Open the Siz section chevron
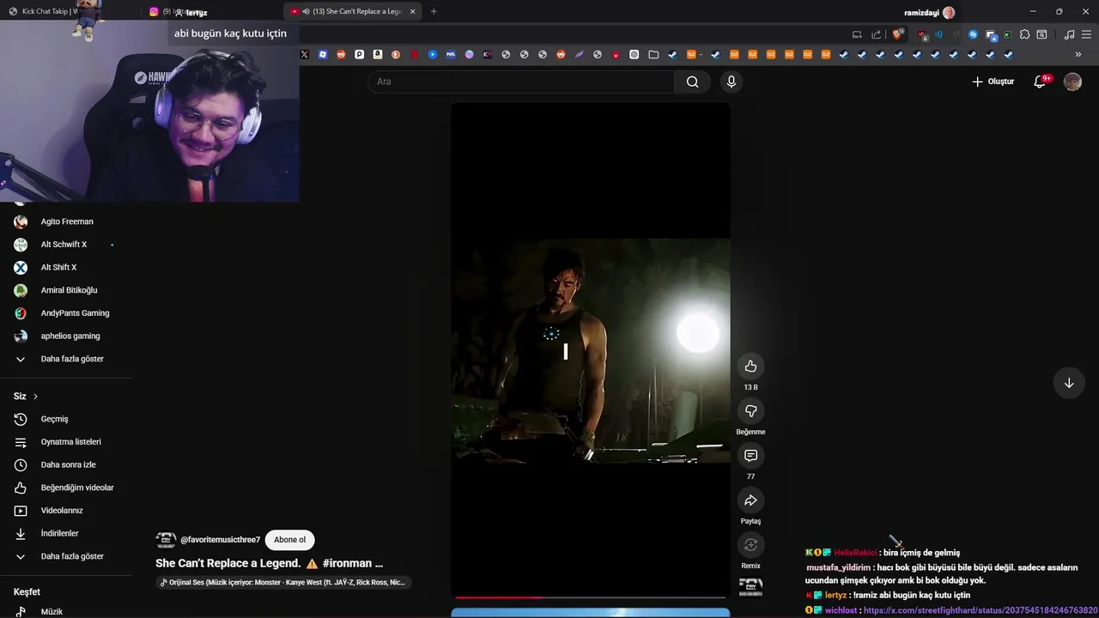 [35, 397]
